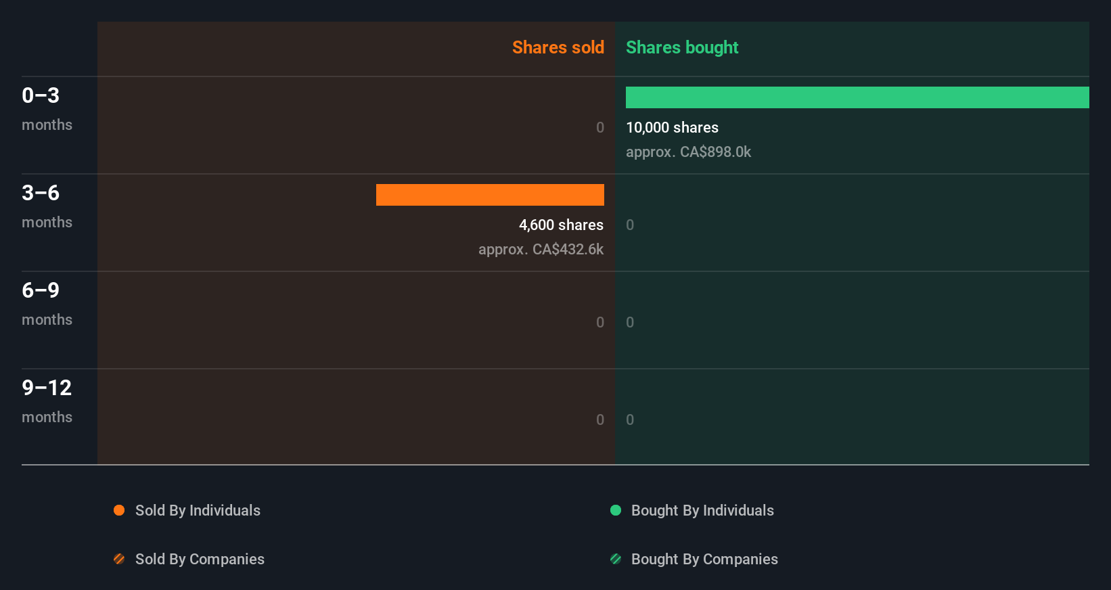The height and width of the screenshot is (590, 1111).
Task: Click the 10,000 shares label
Action: (672, 127)
